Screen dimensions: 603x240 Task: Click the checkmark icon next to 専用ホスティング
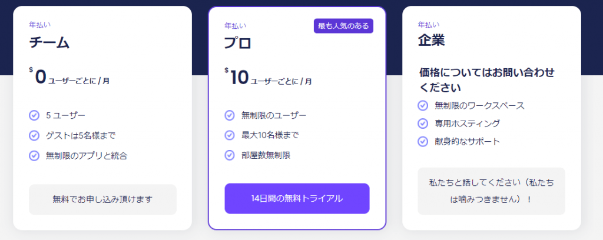423,124
